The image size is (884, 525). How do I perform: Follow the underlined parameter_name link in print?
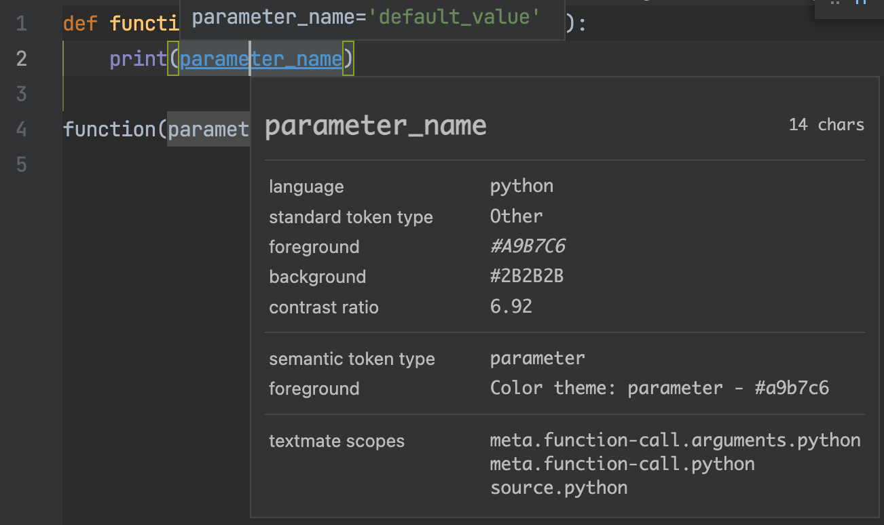coord(261,60)
